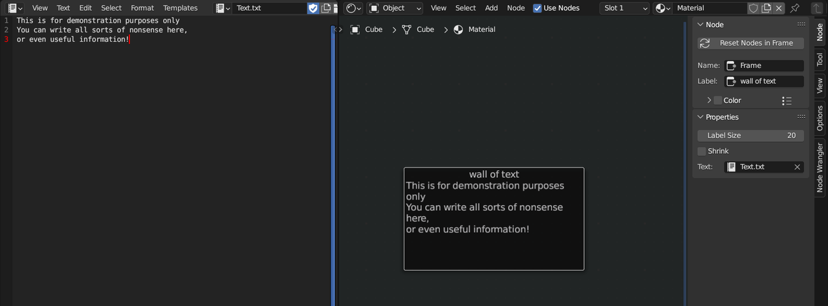Click the 'wall of text' frame title
The width and height of the screenshot is (828, 306).
coord(494,174)
